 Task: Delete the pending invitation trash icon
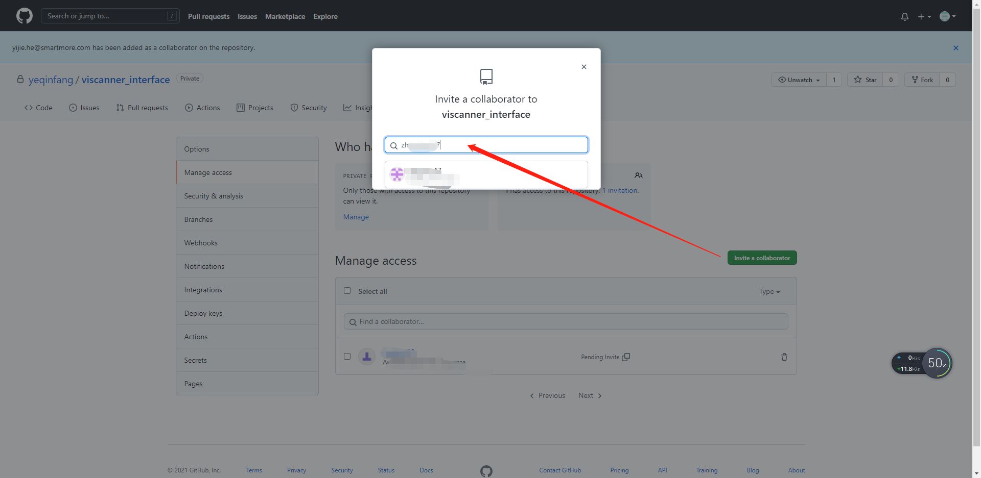pos(784,357)
